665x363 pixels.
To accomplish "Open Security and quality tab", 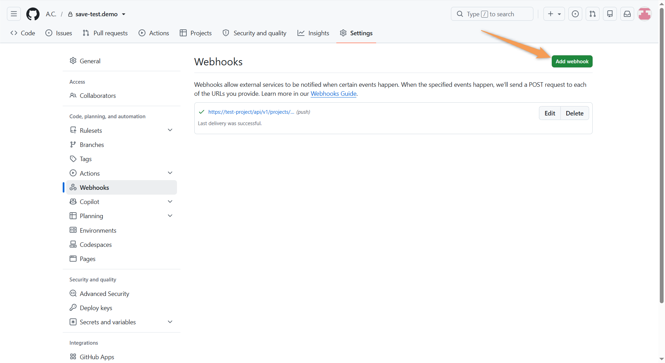I will pyautogui.click(x=255, y=33).
